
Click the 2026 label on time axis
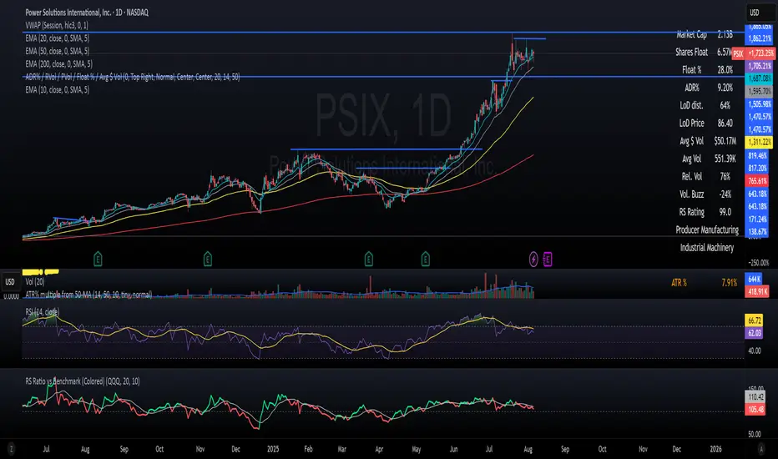pos(715,449)
